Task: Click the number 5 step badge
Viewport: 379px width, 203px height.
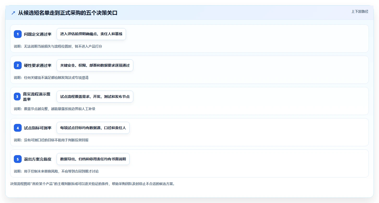Action: point(18,159)
